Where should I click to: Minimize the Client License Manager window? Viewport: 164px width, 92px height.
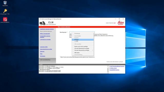(x=116, y=19)
